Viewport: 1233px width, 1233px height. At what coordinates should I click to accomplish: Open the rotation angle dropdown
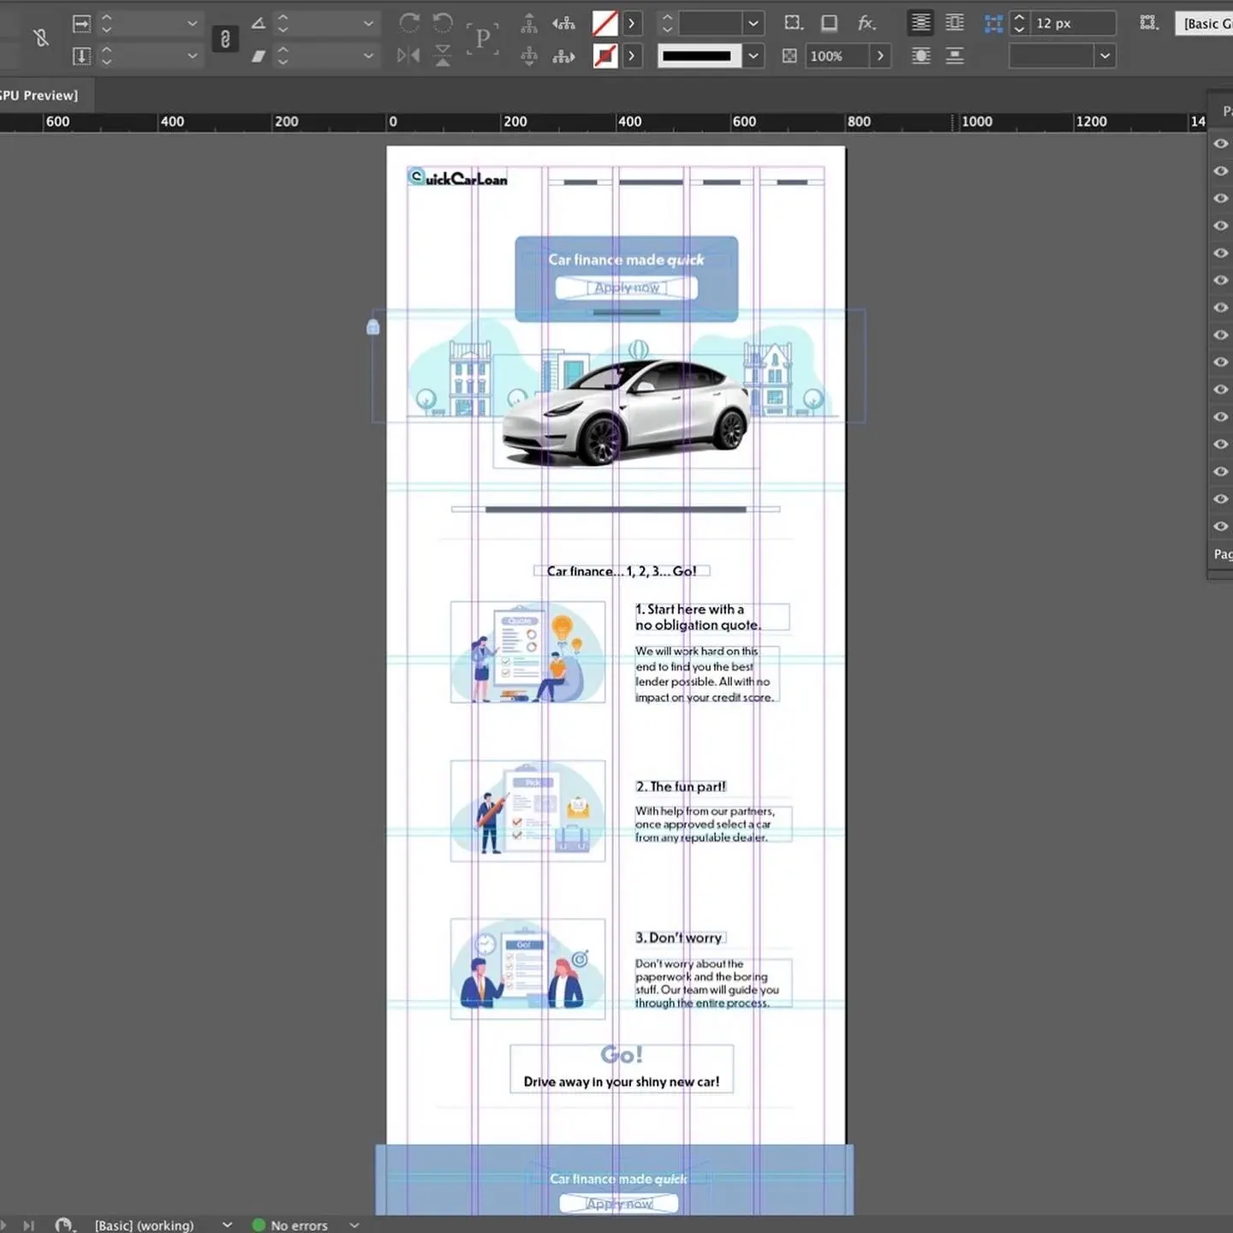(x=368, y=23)
